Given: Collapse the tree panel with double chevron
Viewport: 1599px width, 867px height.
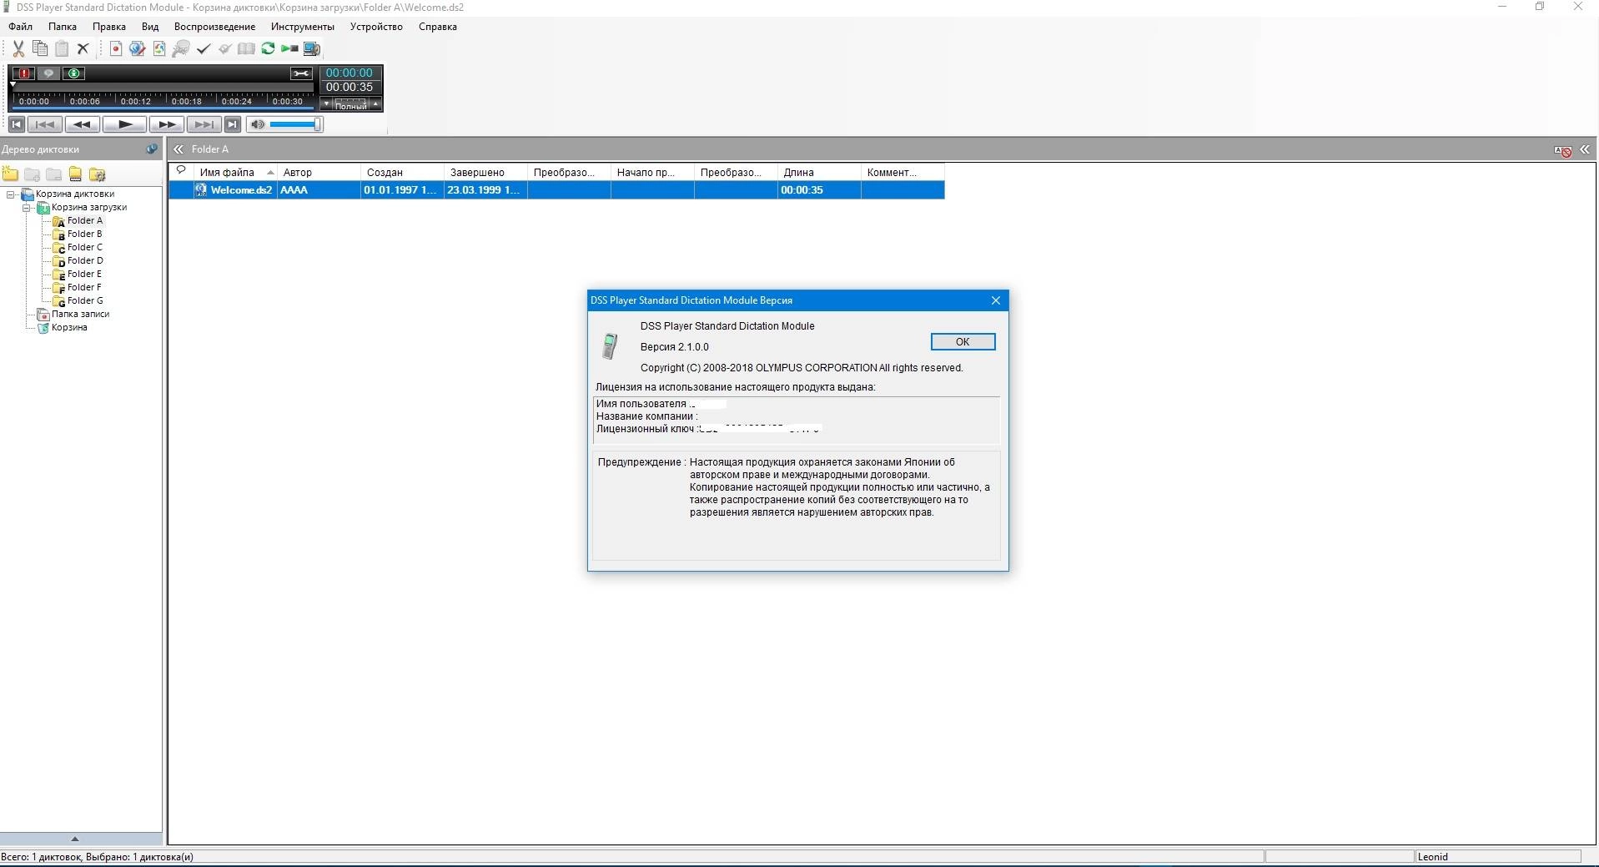Looking at the screenshot, I should point(178,149).
